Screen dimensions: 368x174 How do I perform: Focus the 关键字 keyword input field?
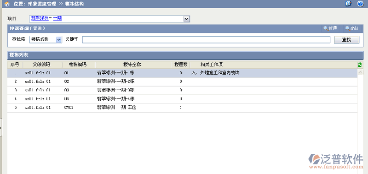pyautogui.click(x=206, y=40)
